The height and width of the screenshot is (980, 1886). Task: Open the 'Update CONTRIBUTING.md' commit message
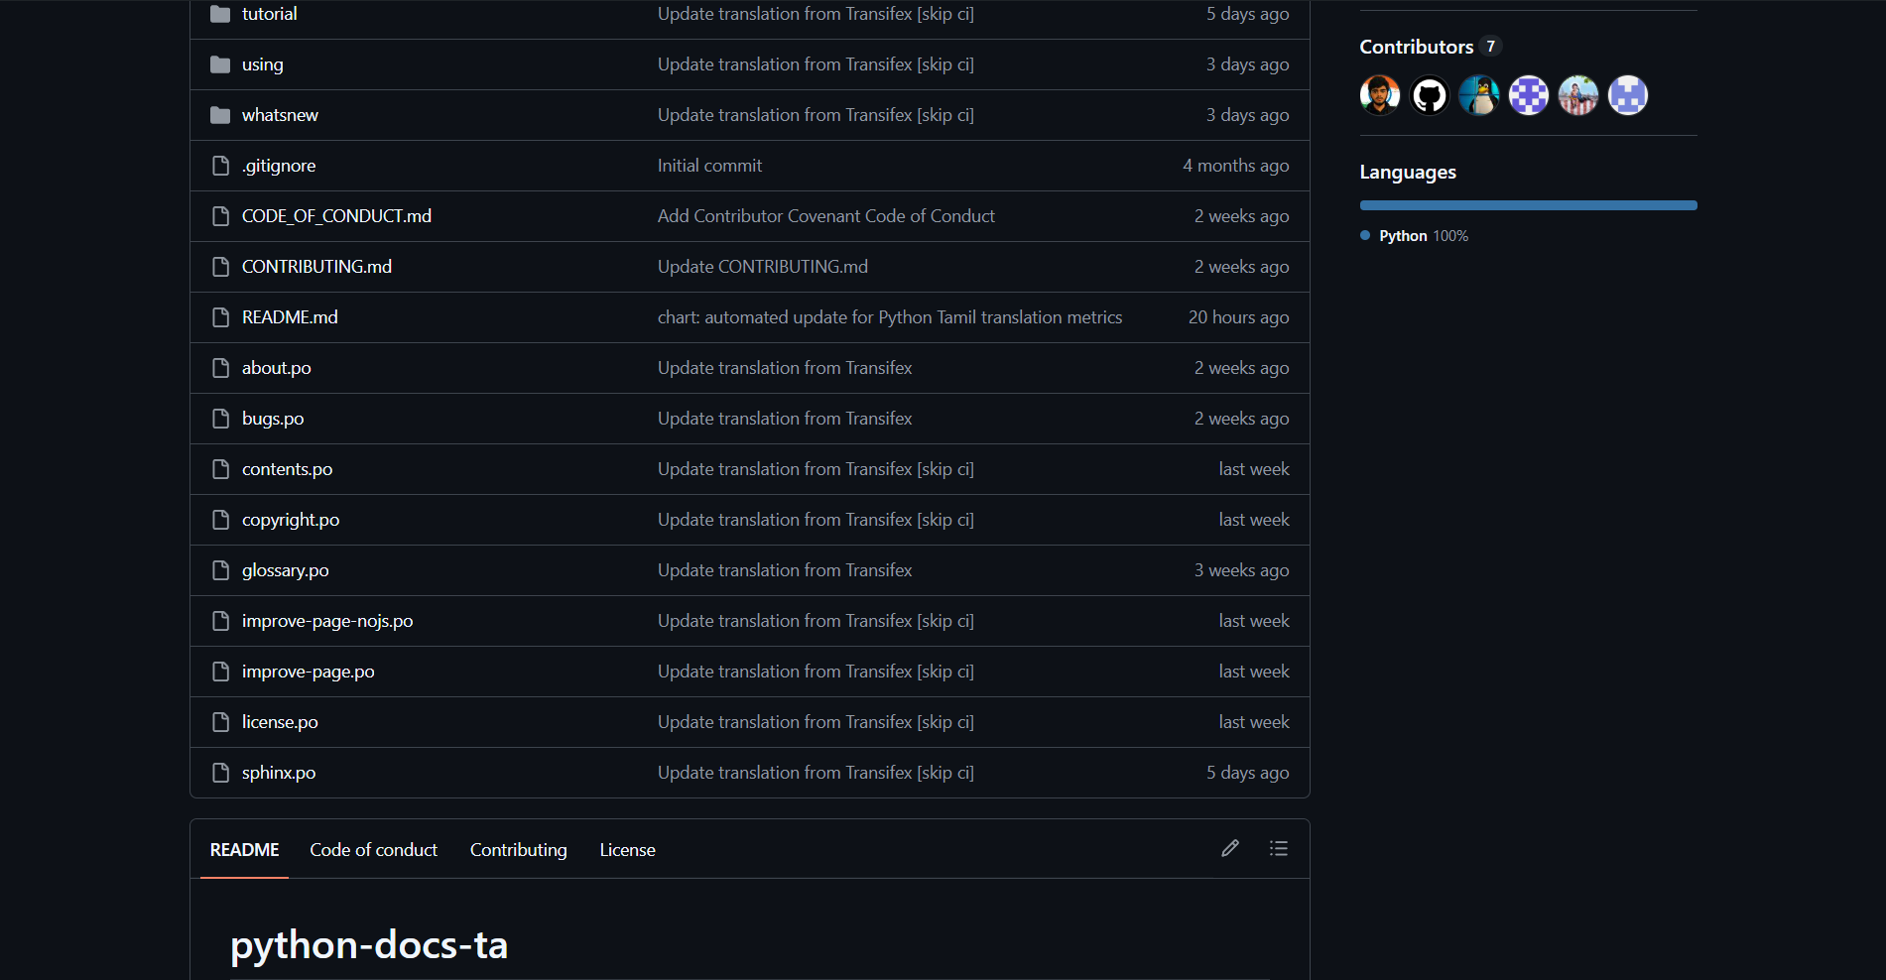pyautogui.click(x=762, y=267)
